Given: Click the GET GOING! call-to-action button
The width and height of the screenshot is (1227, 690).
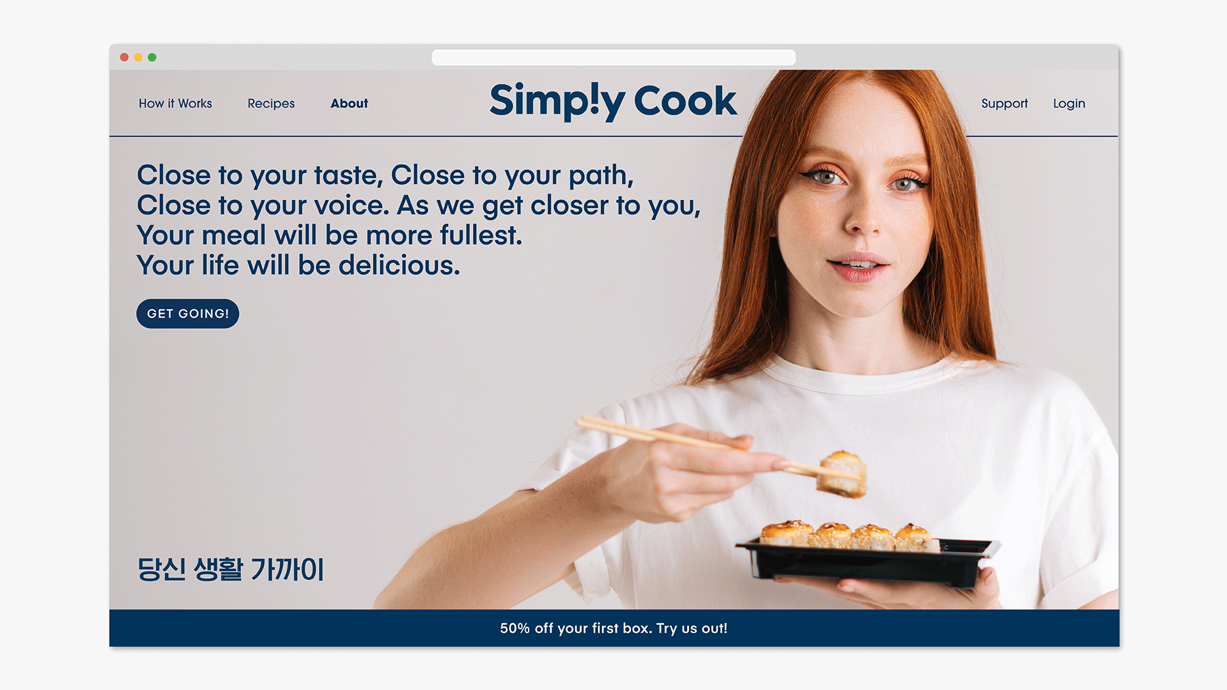Looking at the screenshot, I should pos(187,312).
